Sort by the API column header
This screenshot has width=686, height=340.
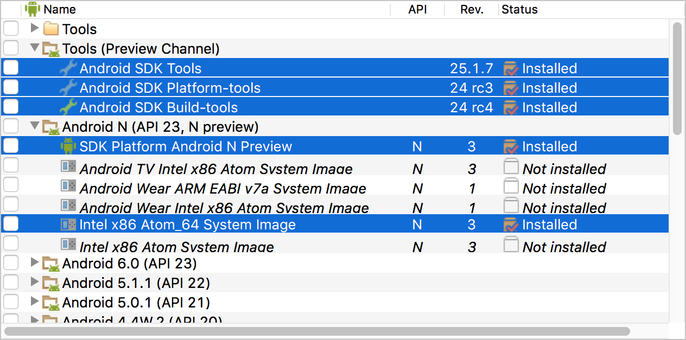pos(417,9)
